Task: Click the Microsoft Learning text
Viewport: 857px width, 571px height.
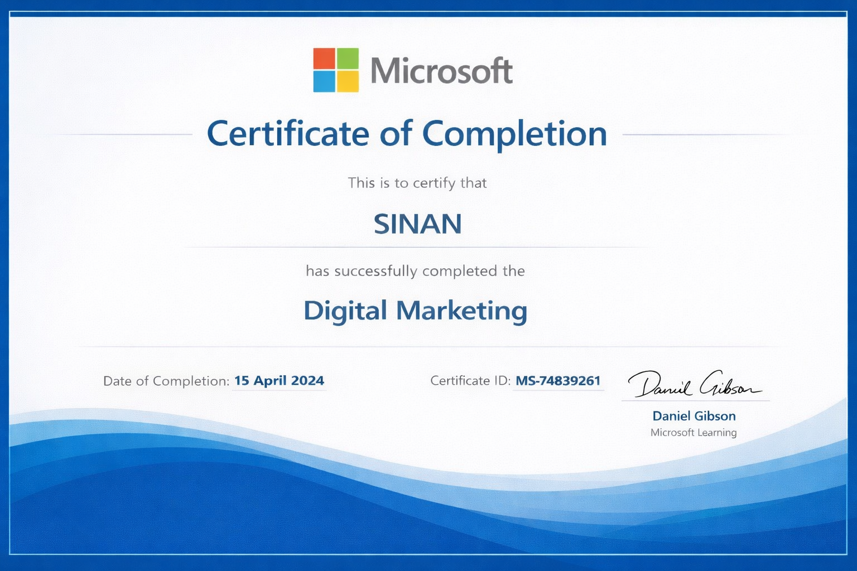Action: click(x=694, y=433)
